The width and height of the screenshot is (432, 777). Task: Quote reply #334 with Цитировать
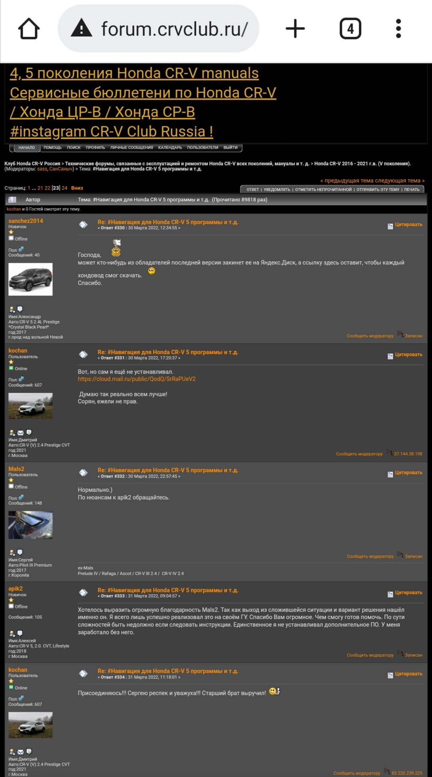(x=408, y=674)
